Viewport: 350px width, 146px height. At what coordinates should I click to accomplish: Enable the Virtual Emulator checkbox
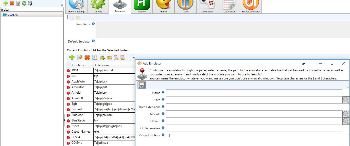pyautogui.click(x=168, y=135)
